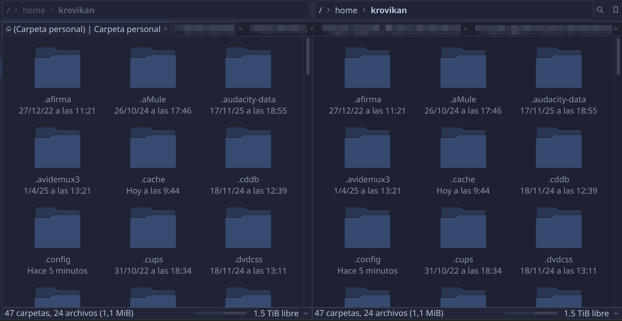Viewport: 622px width, 321px height.
Task: Select the .cache folder in right pane
Action: click(x=463, y=148)
